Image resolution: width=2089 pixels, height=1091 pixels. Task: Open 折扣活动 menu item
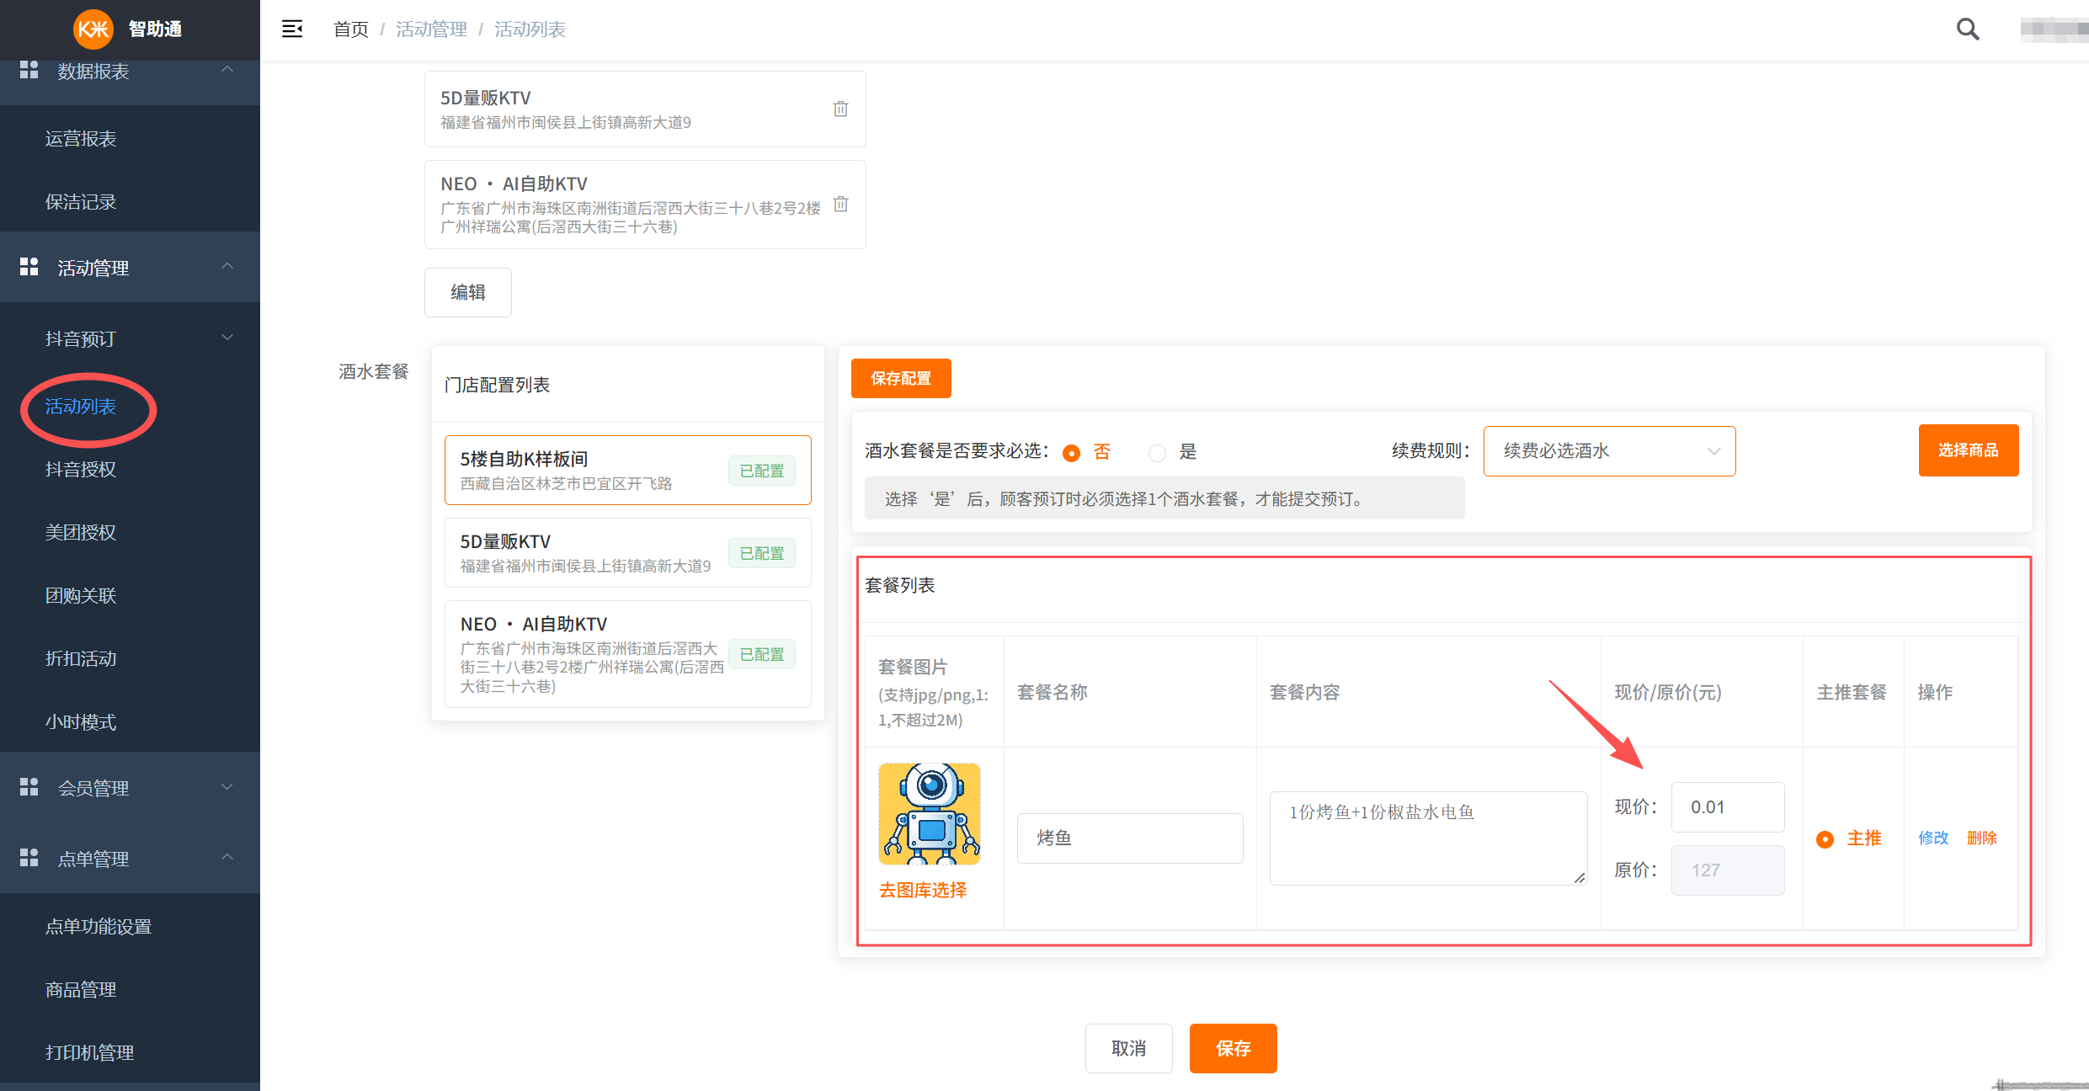point(81,659)
